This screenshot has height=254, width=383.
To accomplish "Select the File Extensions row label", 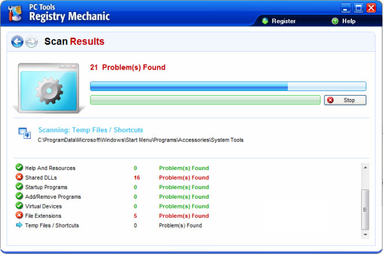I will click(x=43, y=215).
